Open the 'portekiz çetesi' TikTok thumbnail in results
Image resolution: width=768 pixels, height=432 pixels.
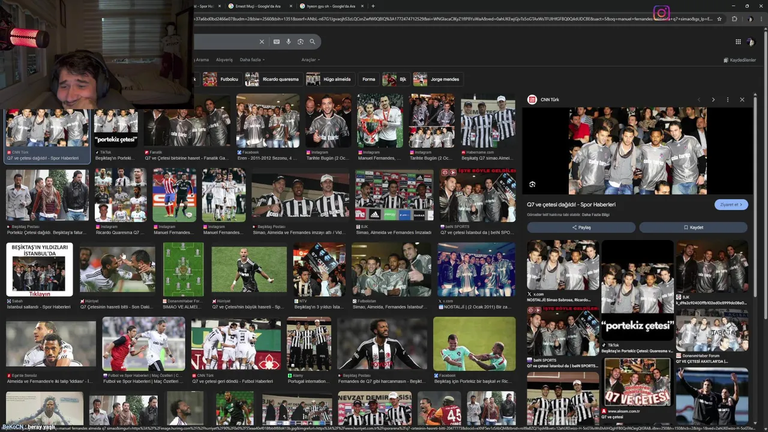(116, 128)
